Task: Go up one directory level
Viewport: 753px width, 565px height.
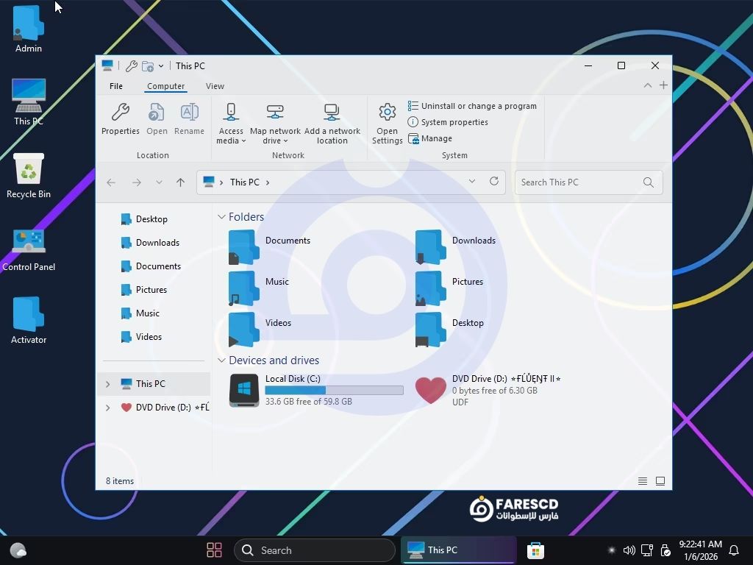Action: tap(180, 182)
